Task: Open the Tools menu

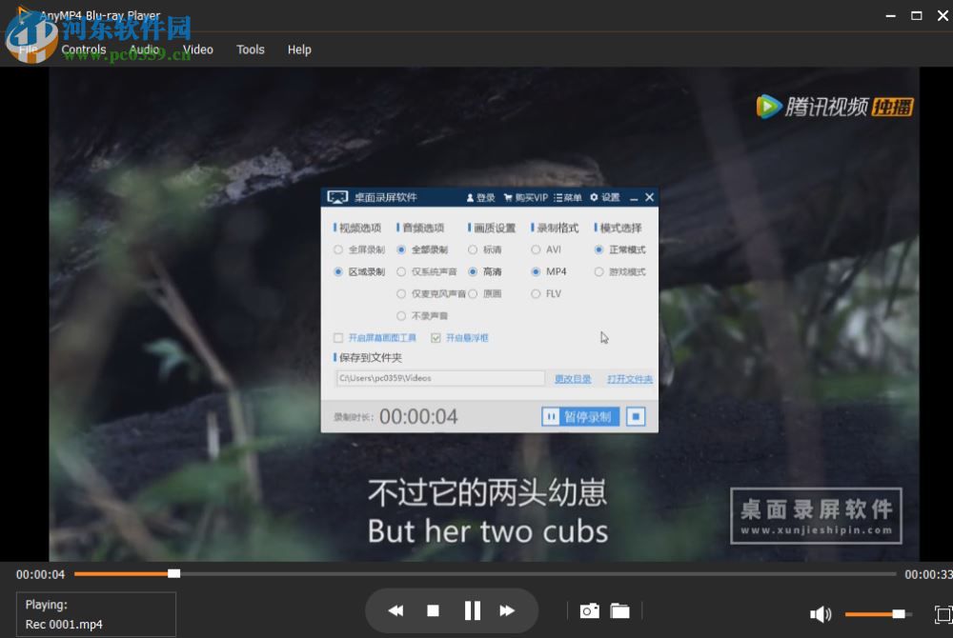Action: (x=250, y=50)
